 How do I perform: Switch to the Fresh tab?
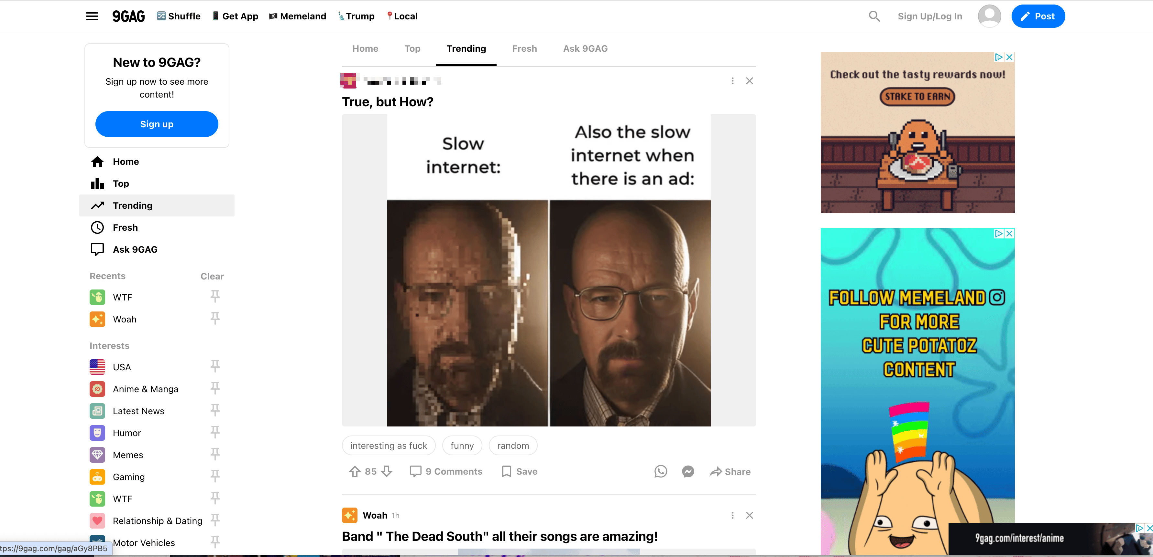524,48
